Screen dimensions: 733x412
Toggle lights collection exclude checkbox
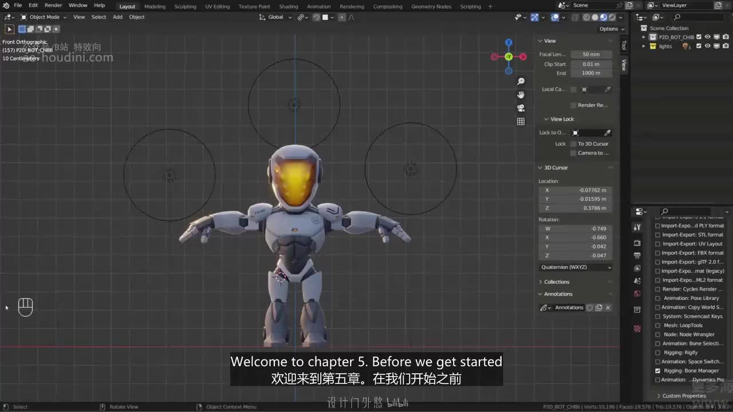(x=699, y=46)
